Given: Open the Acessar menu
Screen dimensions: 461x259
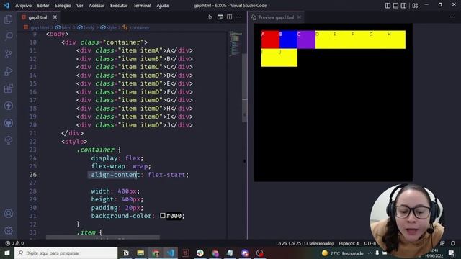Looking at the screenshot, I should pyautogui.click(x=97, y=6).
